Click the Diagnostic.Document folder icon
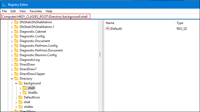Screen dimensions: 200x112 point(16,41)
